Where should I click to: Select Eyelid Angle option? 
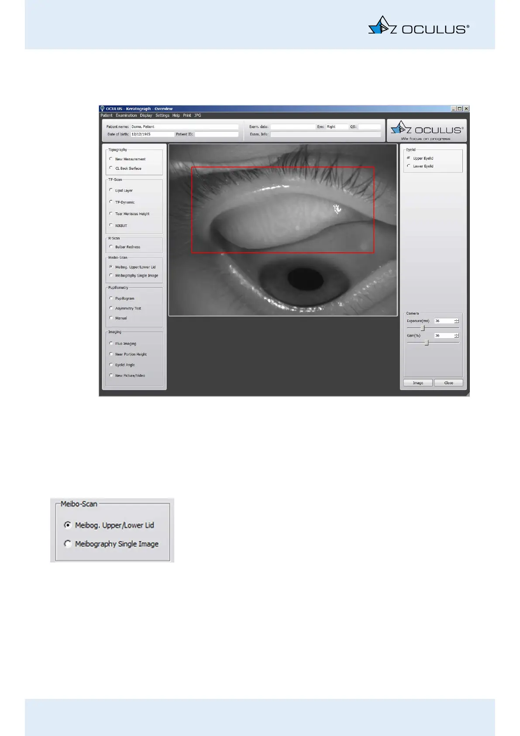[x=111, y=365]
